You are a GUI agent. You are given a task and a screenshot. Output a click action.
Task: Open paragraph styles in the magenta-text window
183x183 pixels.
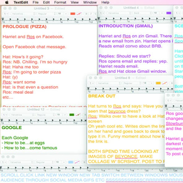click(169, 101)
